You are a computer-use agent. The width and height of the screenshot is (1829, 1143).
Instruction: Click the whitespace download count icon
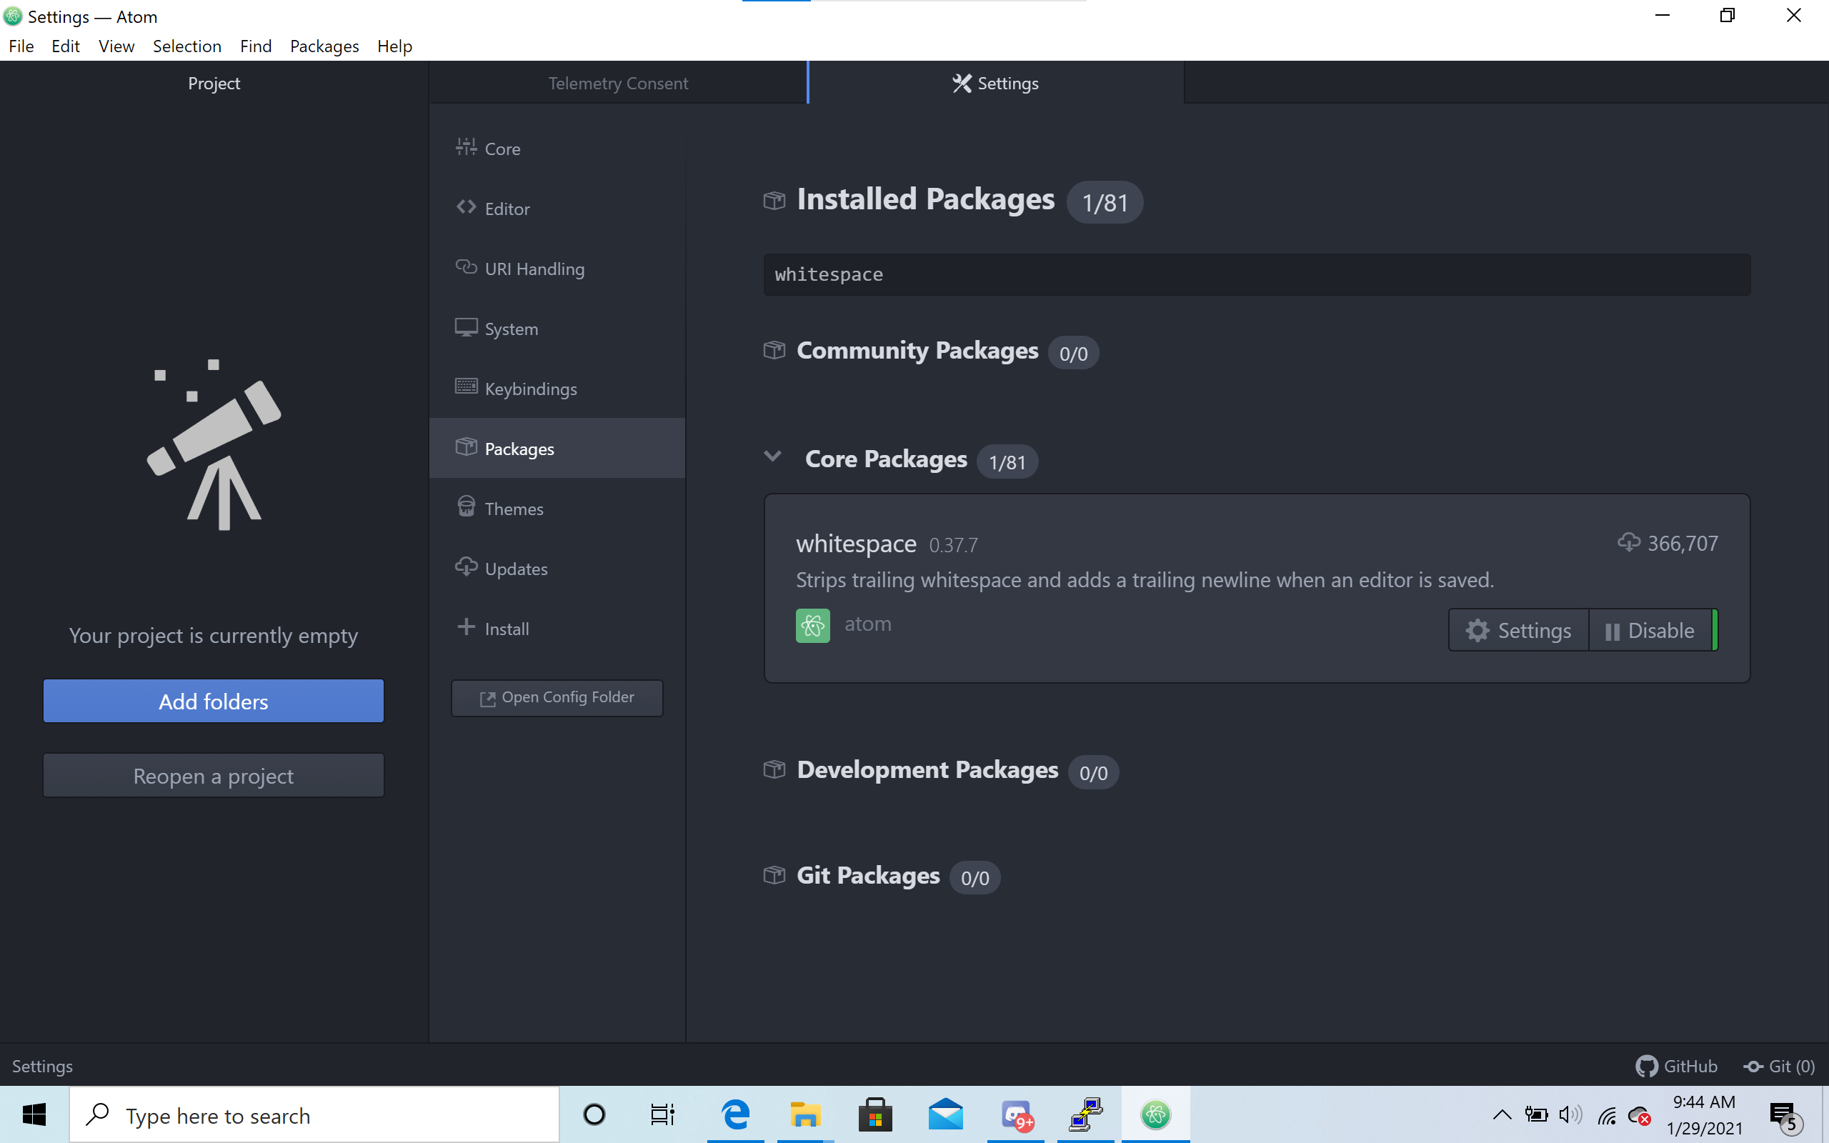point(1628,542)
